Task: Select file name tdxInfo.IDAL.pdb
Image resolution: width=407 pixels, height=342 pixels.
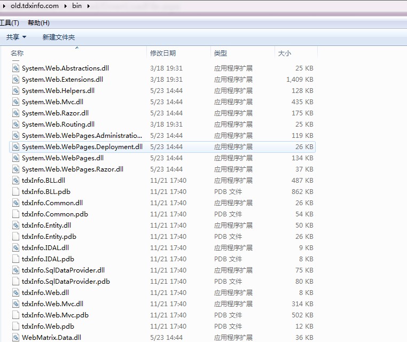Action: click(48, 259)
